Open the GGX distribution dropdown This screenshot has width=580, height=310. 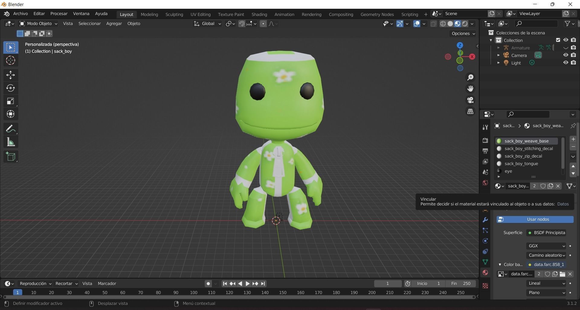tap(546, 246)
